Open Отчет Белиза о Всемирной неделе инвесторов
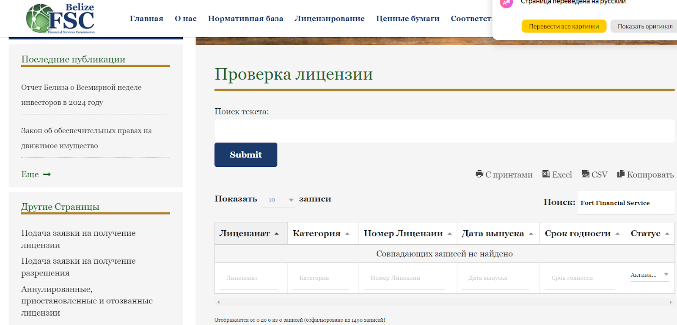The height and width of the screenshot is (325, 677). [81, 95]
